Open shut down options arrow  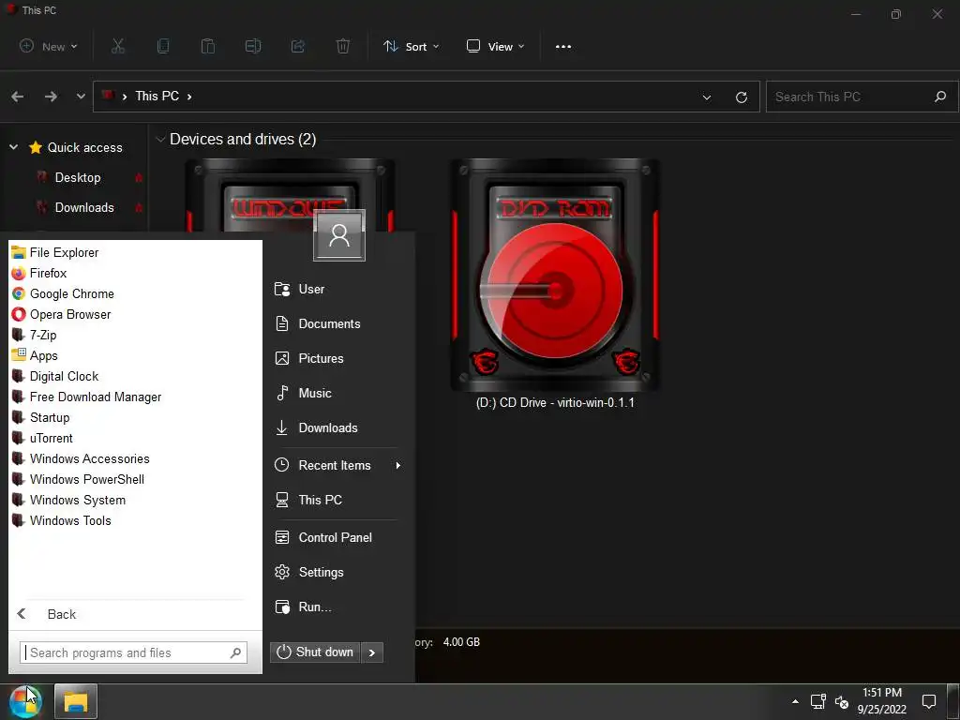tap(372, 652)
